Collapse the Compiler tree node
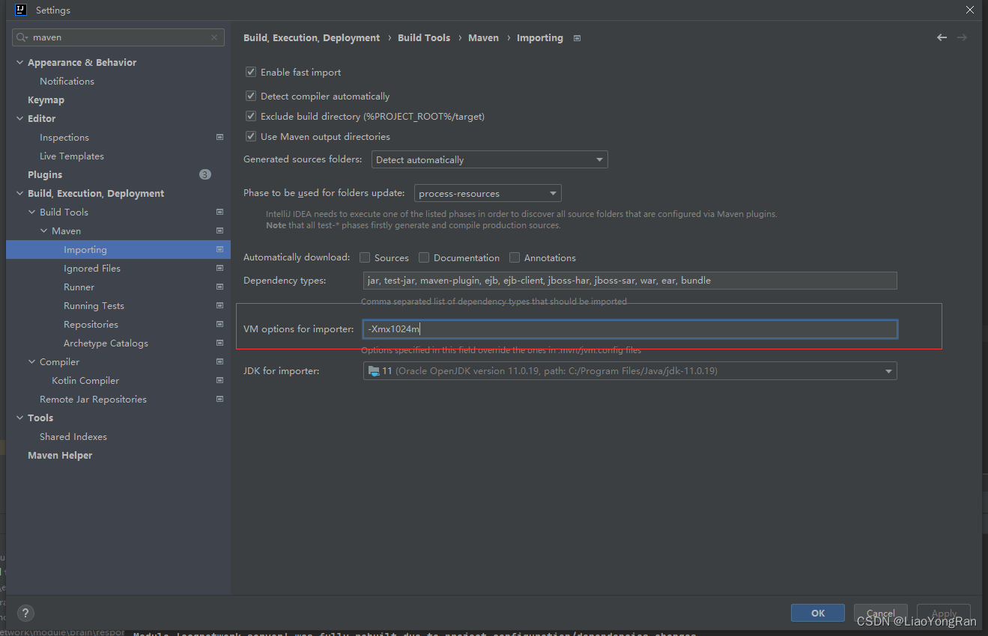 click(32, 362)
